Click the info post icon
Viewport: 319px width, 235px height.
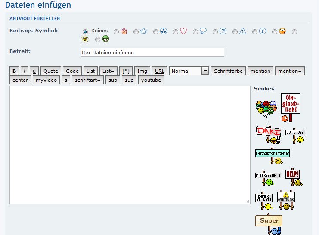pyautogui.click(x=263, y=31)
